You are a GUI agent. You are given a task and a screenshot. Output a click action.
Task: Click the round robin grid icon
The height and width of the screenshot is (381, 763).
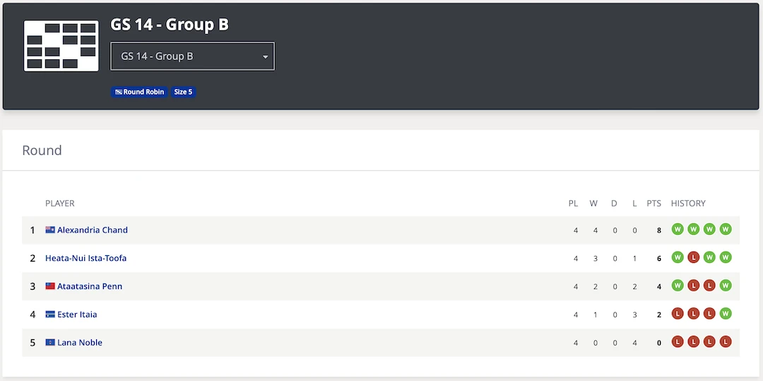[x=61, y=46]
